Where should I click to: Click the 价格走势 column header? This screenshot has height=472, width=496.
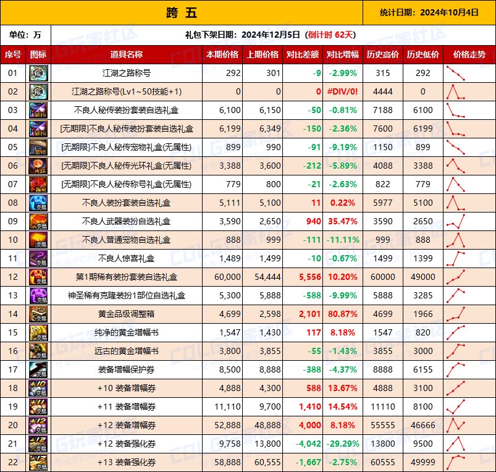pyautogui.click(x=469, y=55)
